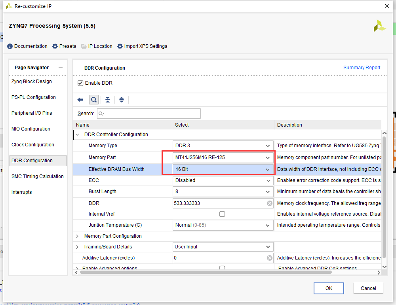Select the Internal Vref row label
Viewport: 396px width, 305px height.
[101, 214]
